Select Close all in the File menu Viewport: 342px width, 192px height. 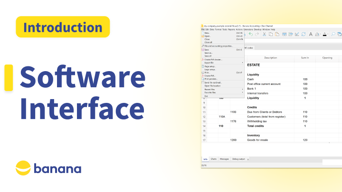222,43
